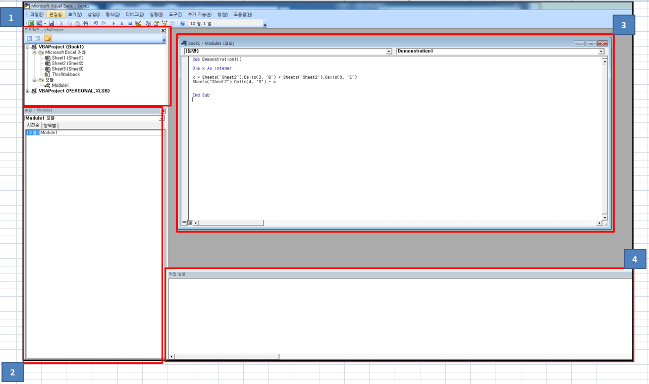Select ThisWorkbook in the project tree
This screenshot has width=649, height=384.
[66, 74]
